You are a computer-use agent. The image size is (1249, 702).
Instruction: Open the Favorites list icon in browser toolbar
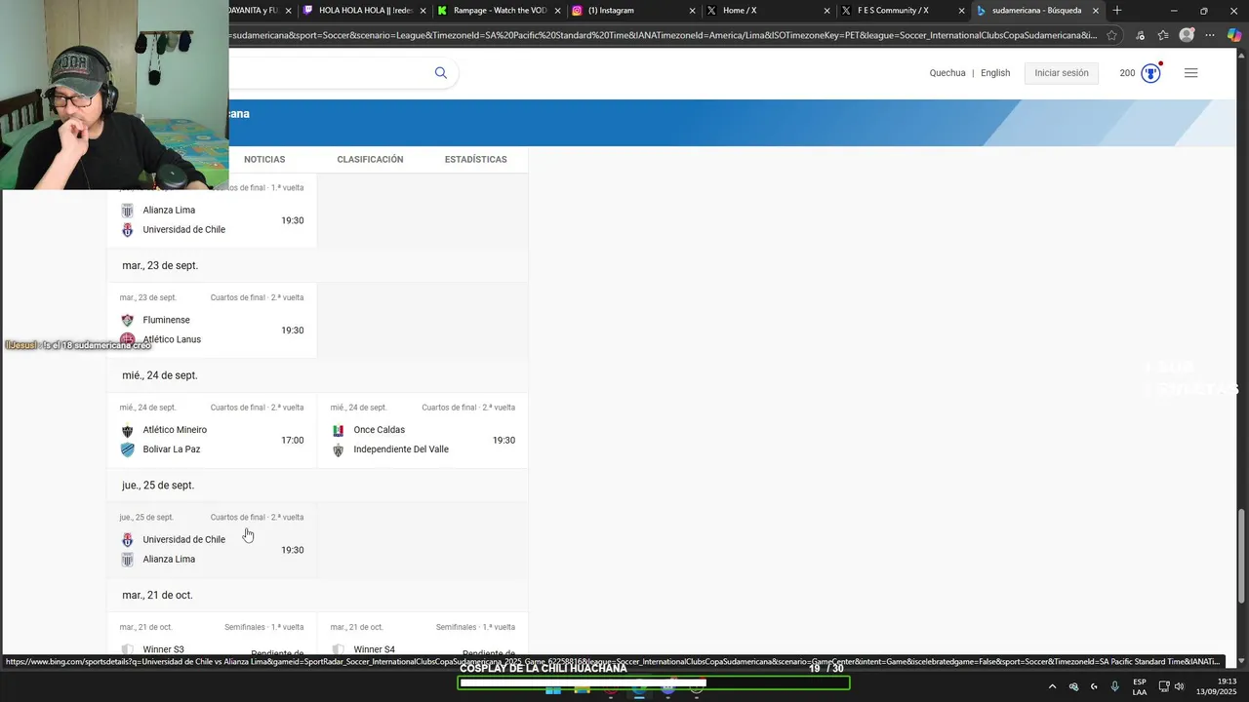(x=1163, y=35)
